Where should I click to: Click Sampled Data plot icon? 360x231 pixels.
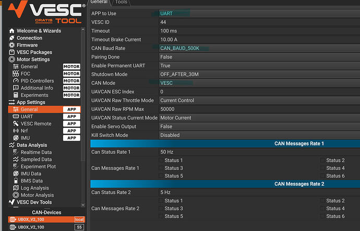[16, 159]
